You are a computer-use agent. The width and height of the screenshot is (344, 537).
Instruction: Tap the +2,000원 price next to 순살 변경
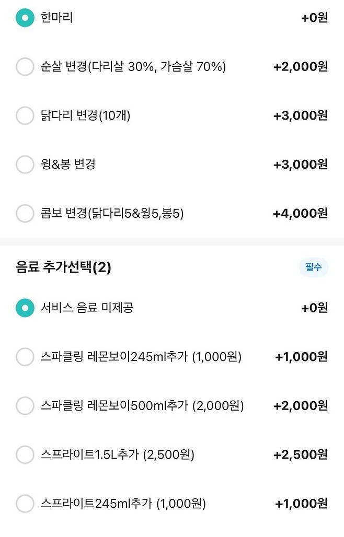[x=301, y=67]
